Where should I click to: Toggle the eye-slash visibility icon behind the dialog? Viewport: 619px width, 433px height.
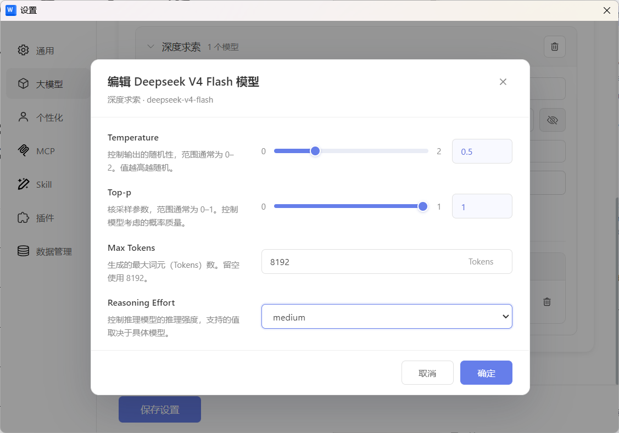553,120
